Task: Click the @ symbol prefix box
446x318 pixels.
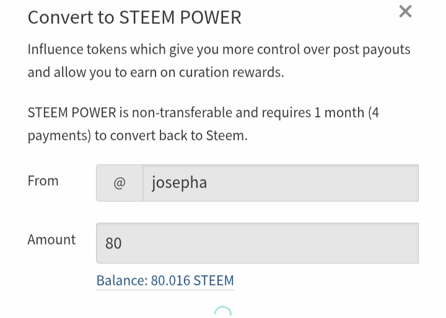Action: pos(120,183)
